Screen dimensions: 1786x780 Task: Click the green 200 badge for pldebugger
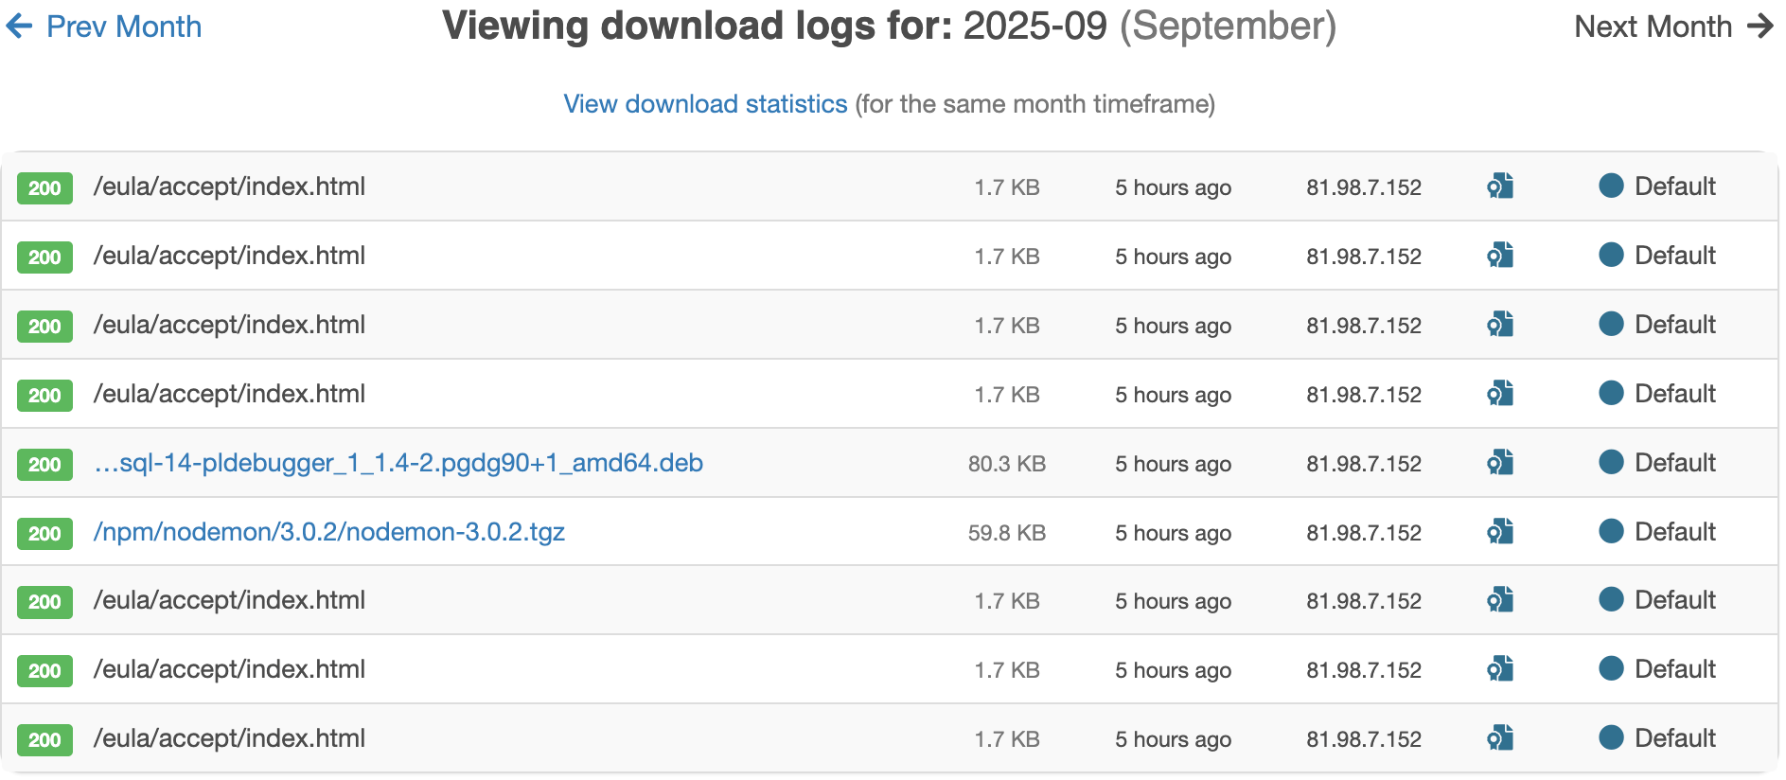click(44, 464)
